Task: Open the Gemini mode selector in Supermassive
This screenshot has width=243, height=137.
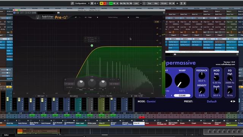Action: click(x=151, y=102)
